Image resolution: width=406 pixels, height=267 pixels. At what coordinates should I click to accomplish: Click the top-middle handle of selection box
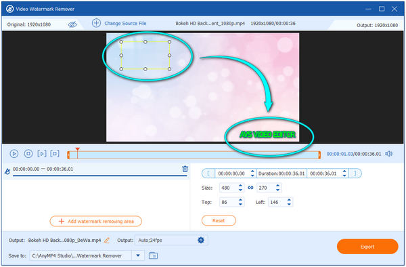(x=145, y=42)
